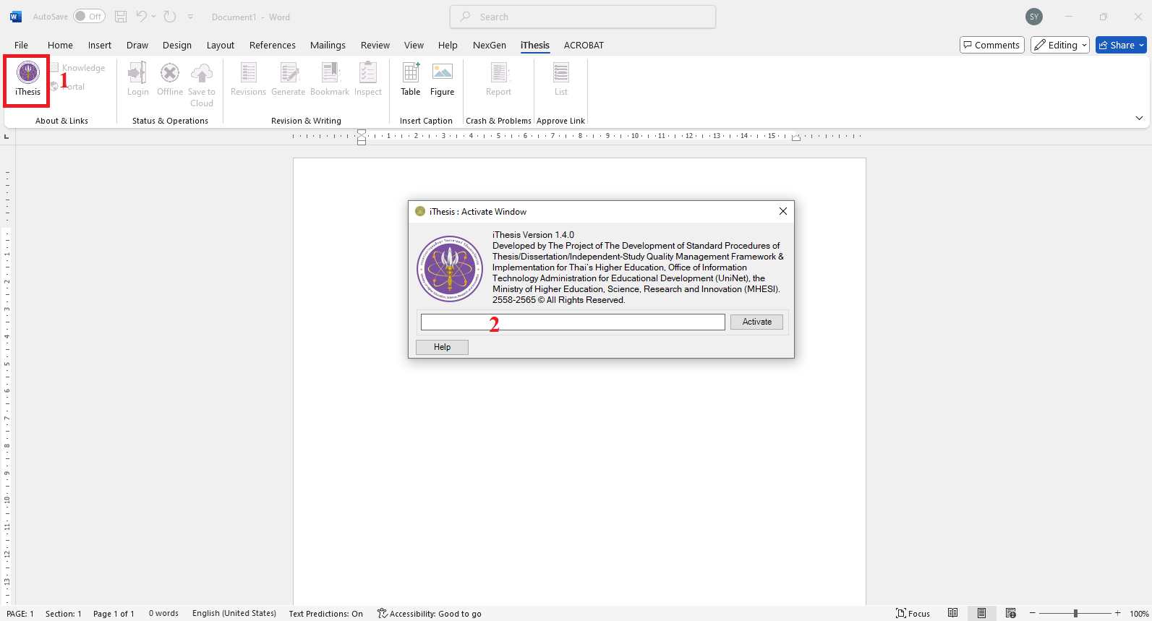The image size is (1152, 621).
Task: Toggle Focus mode in status bar
Action: pyautogui.click(x=913, y=613)
